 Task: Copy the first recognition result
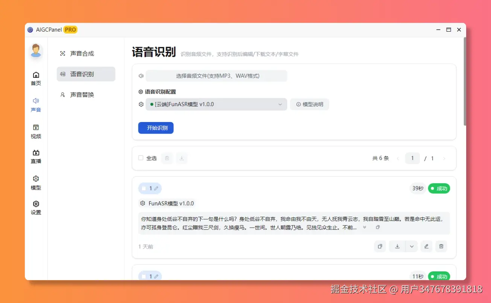pyautogui.click(x=380, y=246)
